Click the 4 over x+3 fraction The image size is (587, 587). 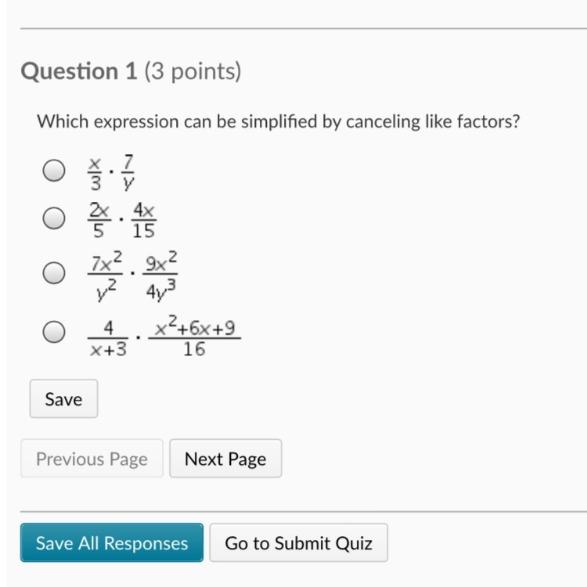109,337
